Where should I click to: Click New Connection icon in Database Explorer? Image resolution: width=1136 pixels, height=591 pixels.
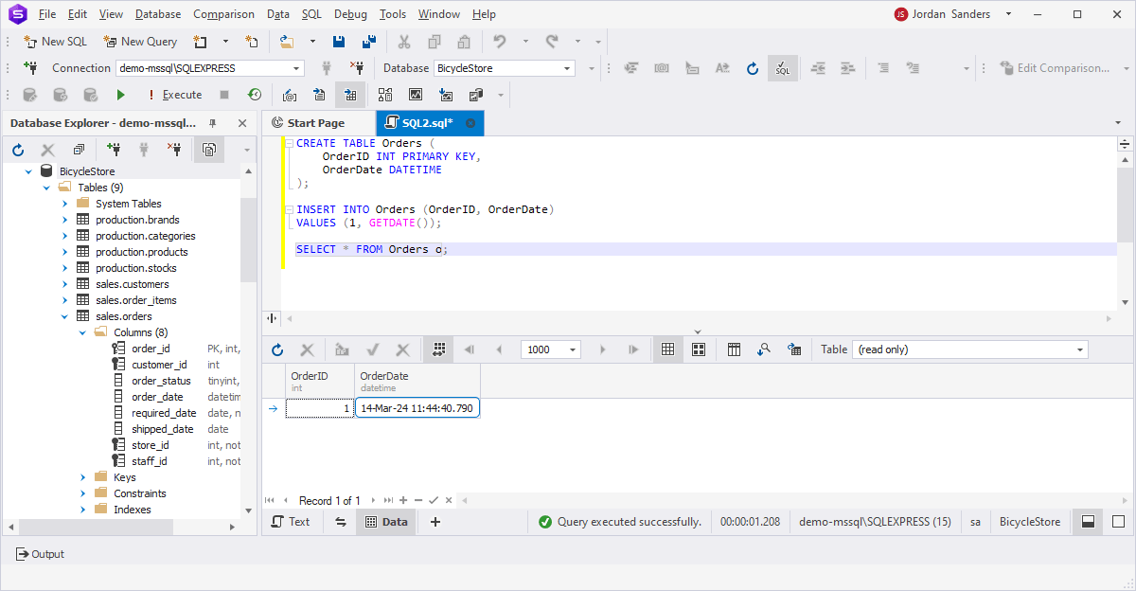[114, 150]
